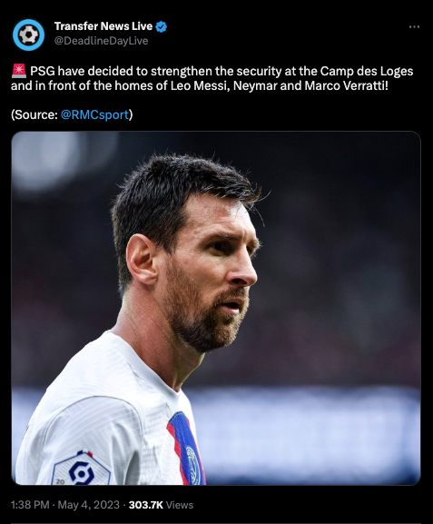Click the word Views beside the count
The width and height of the screenshot is (433, 524).
tap(180, 505)
